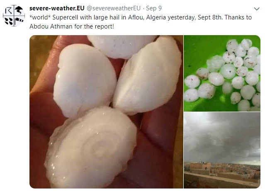This screenshot has width=265, height=191.
Task: Open the storm clouds over town photo
Action: [x=222, y=150]
